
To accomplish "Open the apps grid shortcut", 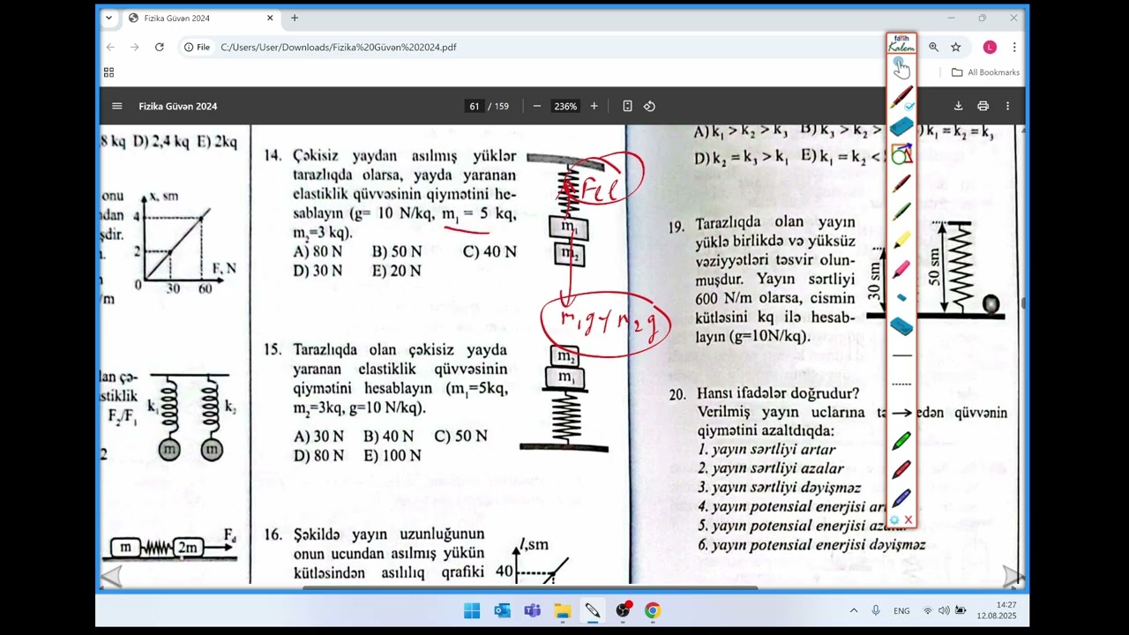I will (108, 72).
